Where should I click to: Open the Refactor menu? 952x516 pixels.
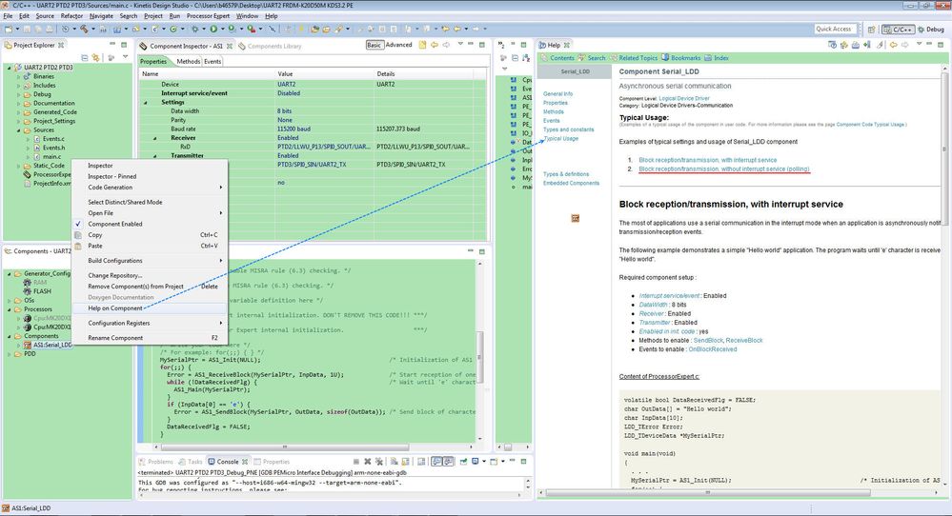pyautogui.click(x=71, y=16)
